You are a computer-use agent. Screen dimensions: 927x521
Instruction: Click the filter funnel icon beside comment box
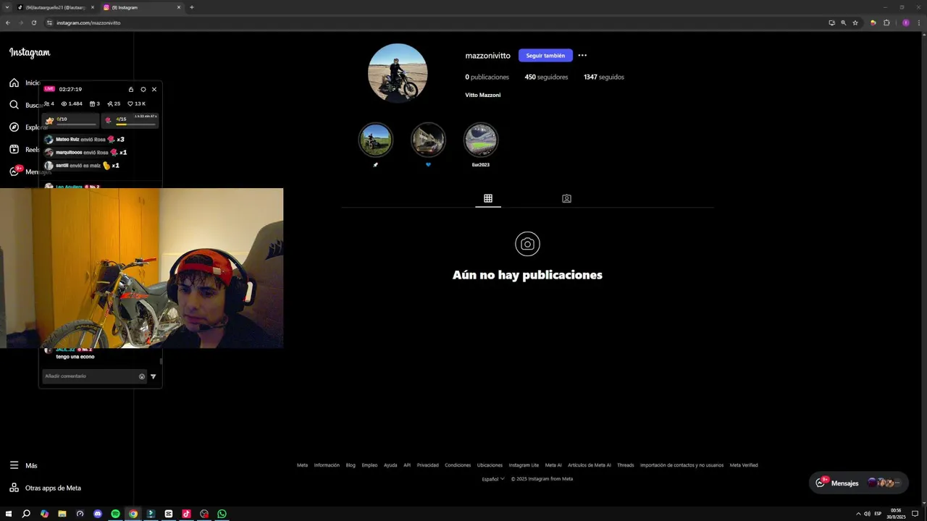pos(153,376)
